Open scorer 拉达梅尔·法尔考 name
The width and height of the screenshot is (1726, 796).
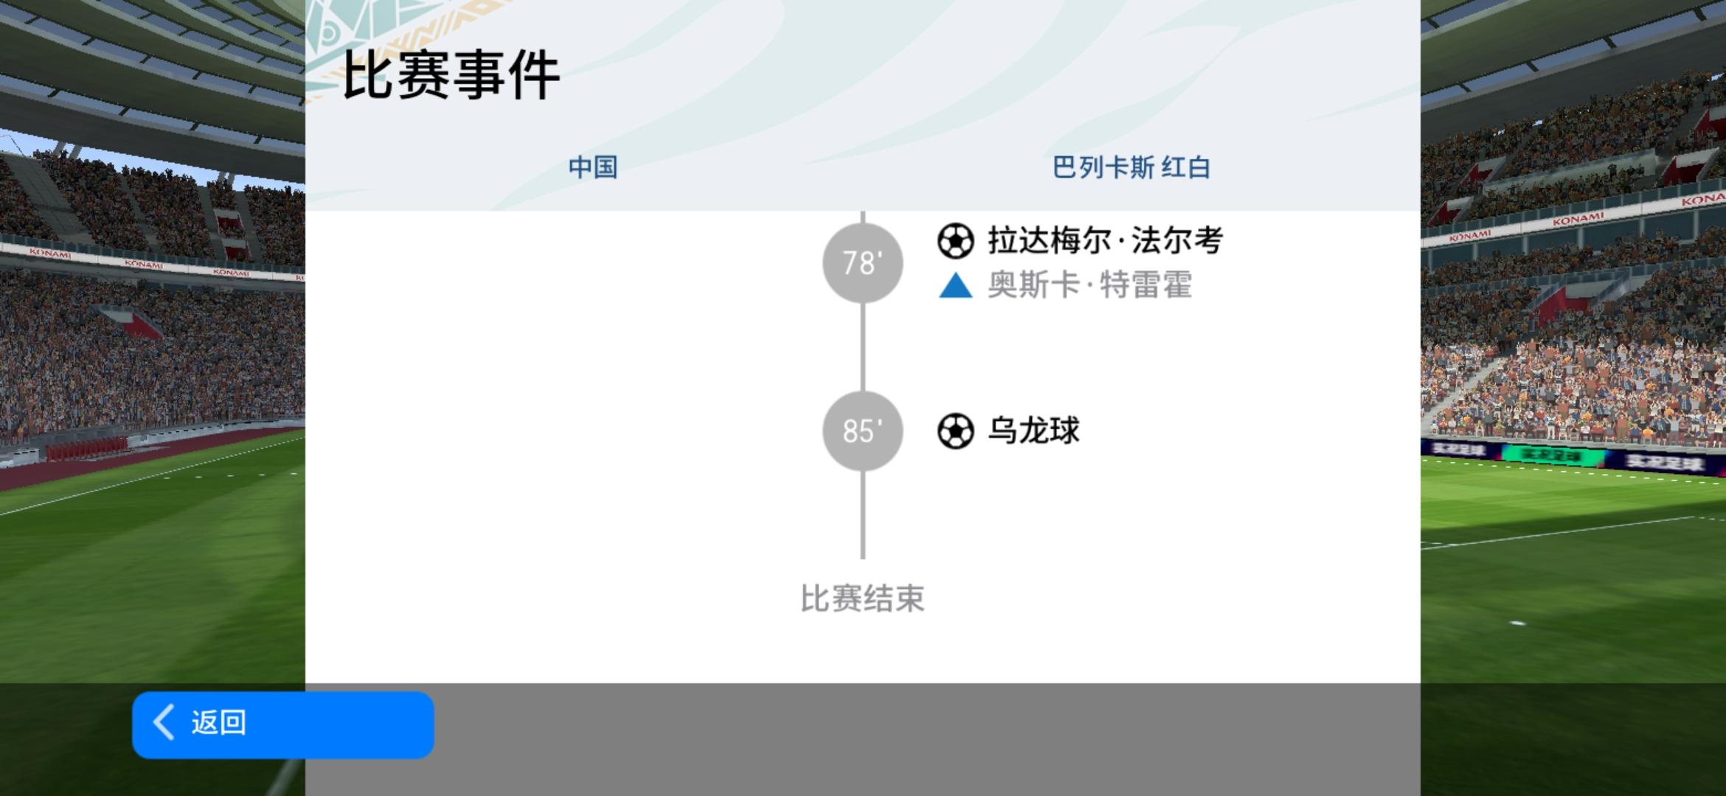pyautogui.click(x=1105, y=241)
